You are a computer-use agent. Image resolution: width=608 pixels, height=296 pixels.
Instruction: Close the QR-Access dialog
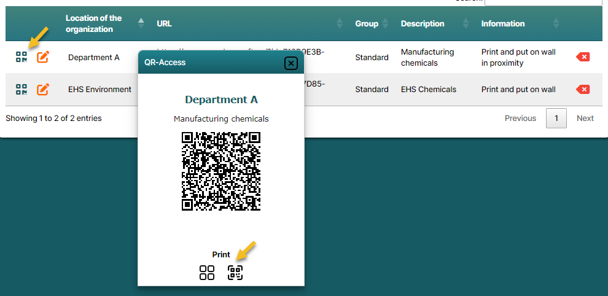pyautogui.click(x=291, y=63)
